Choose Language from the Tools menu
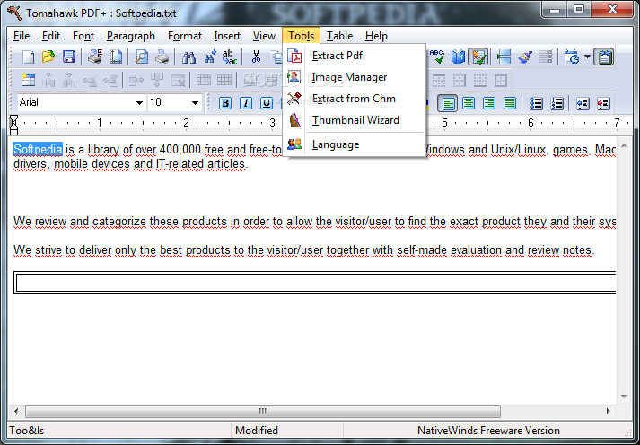The height and width of the screenshot is (445, 640). click(x=355, y=144)
